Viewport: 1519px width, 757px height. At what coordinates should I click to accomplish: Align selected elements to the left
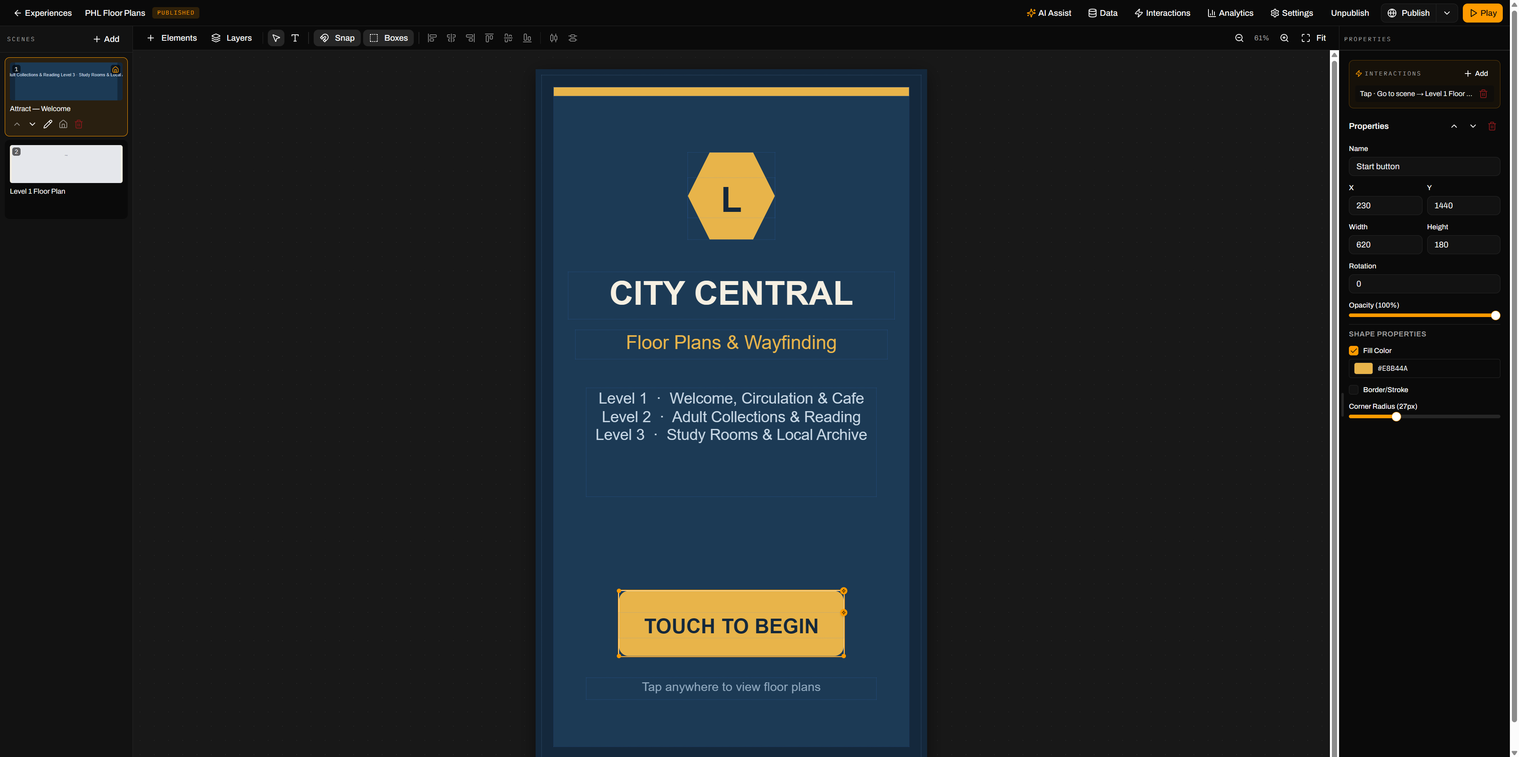(432, 38)
